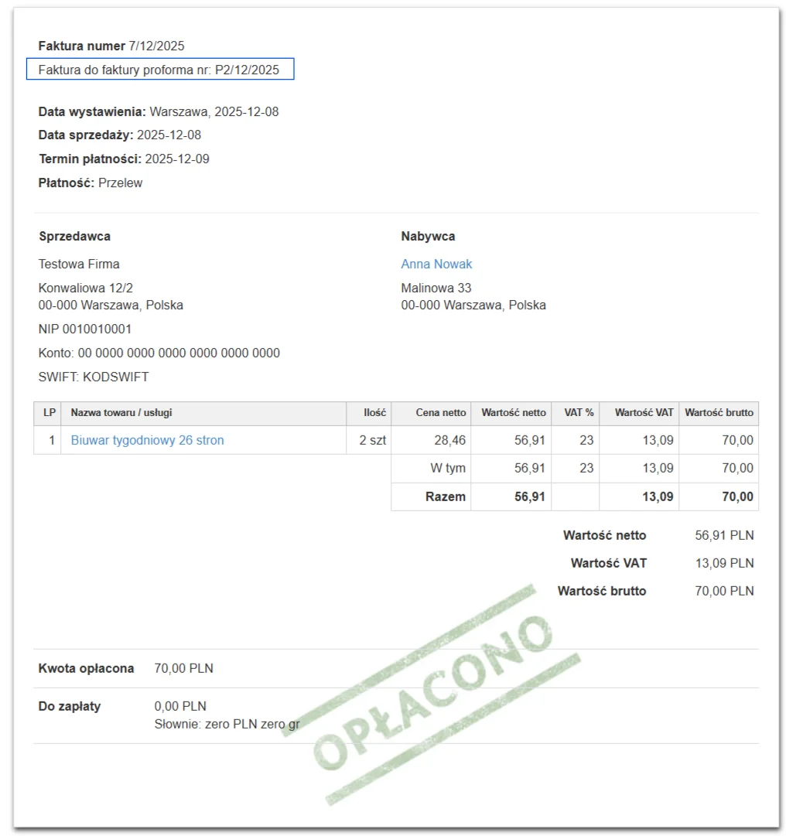Select amount due '0,00 PLN'
786x836 pixels.
180,706
